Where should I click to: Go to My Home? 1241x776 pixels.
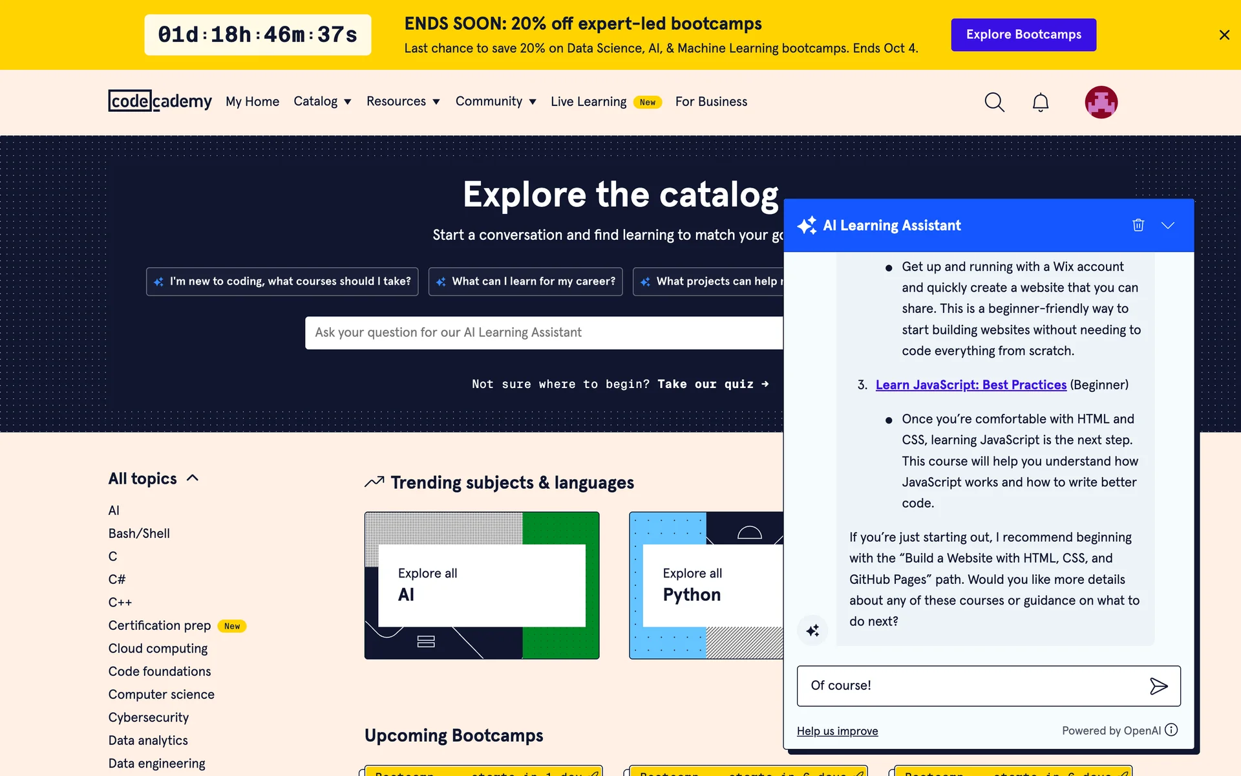[252, 102]
